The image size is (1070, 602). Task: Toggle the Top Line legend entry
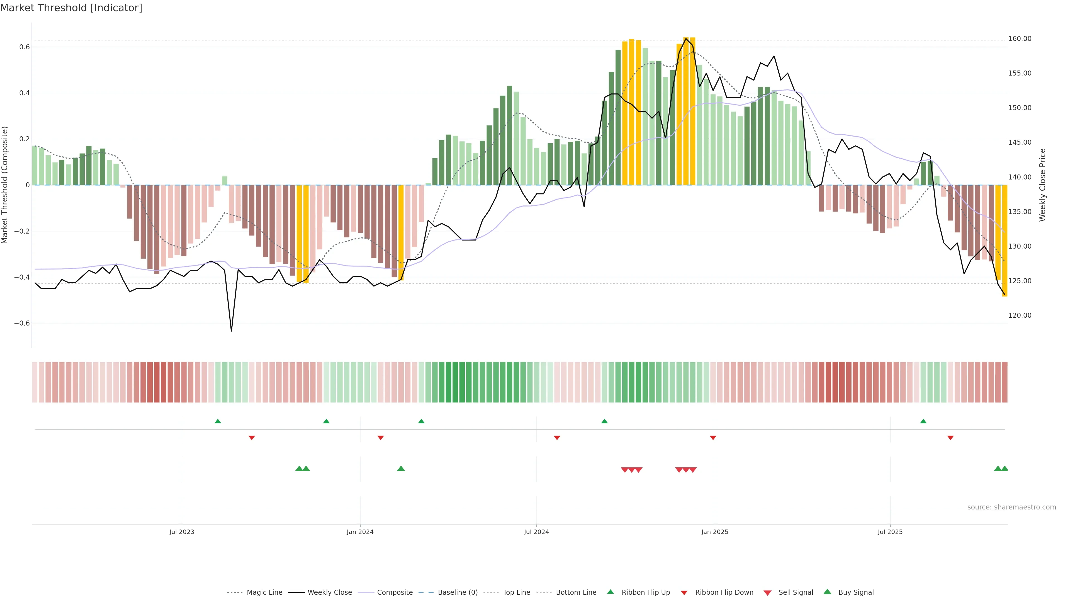click(x=516, y=593)
